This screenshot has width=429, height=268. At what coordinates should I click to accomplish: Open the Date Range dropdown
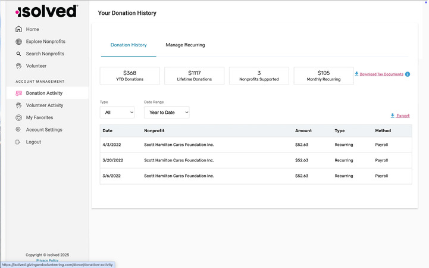[167, 112]
